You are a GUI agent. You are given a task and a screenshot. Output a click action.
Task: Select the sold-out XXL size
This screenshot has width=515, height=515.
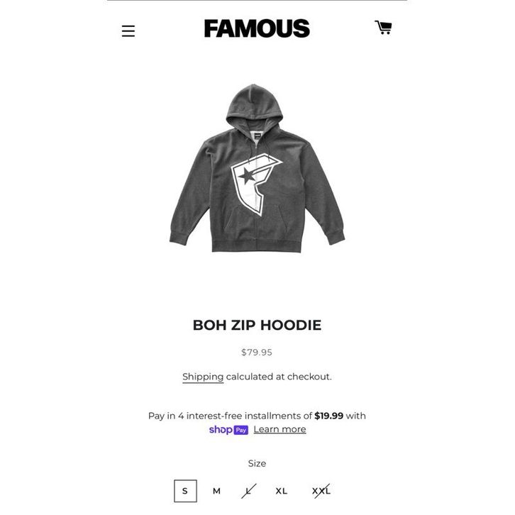(321, 491)
